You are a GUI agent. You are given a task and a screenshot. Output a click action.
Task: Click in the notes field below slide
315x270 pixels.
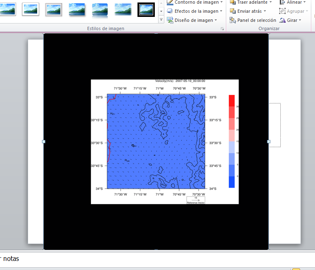tap(124, 259)
